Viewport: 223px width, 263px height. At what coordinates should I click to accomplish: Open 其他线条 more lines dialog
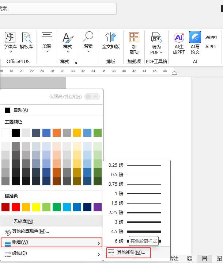pyautogui.click(x=131, y=252)
